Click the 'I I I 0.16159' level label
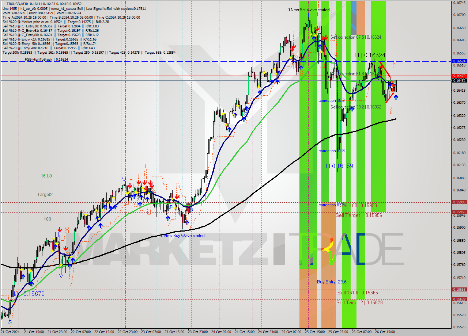 point(338,166)
